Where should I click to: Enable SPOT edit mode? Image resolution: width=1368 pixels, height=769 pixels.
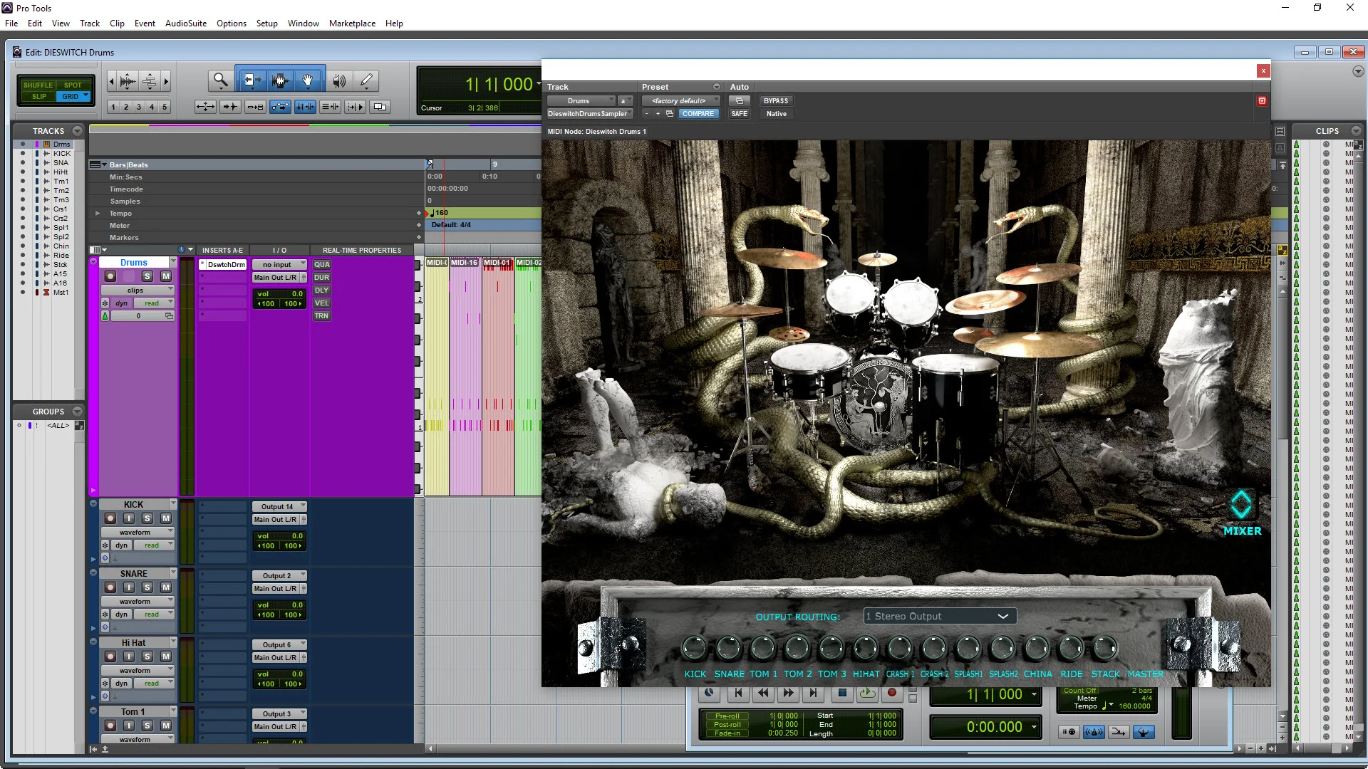pos(73,85)
